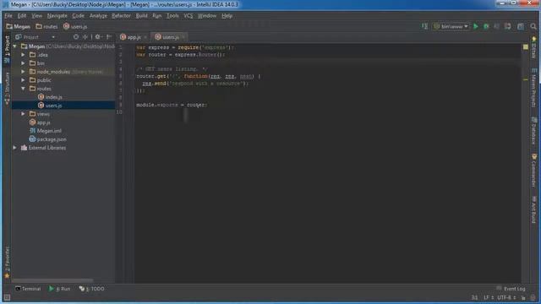Toggle the Commander side tab
Image resolution: width=541 pixels, height=304 pixels.
pos(533,171)
